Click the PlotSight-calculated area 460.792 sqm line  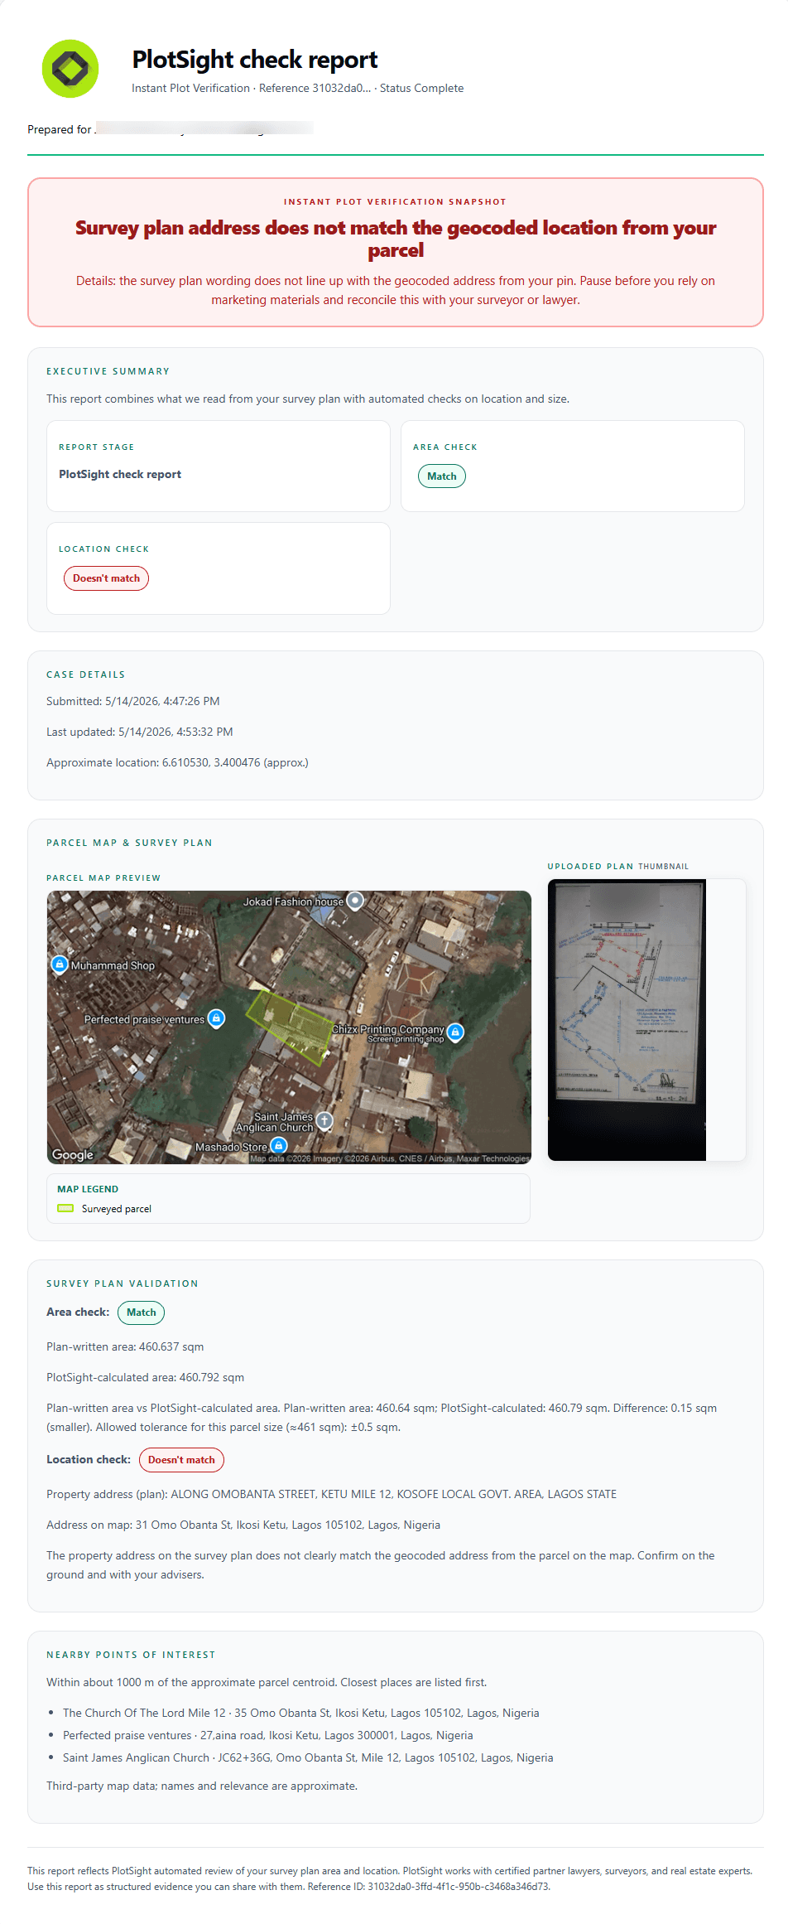146,1377
